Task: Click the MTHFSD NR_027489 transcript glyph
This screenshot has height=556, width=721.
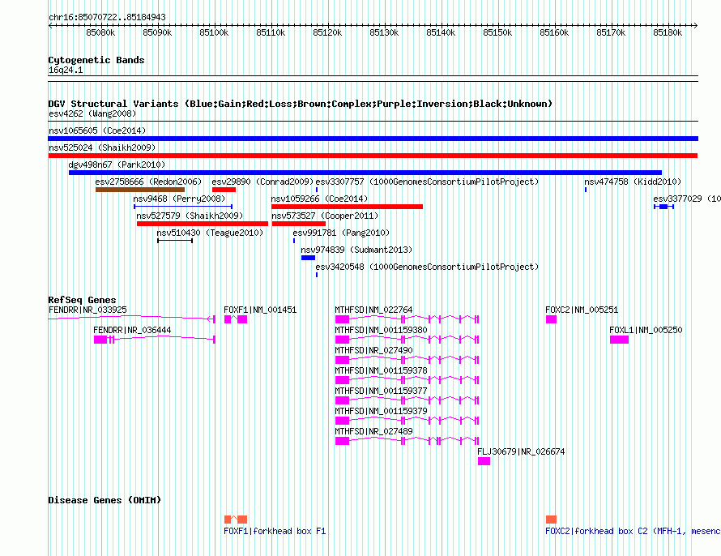Action: pos(407,441)
